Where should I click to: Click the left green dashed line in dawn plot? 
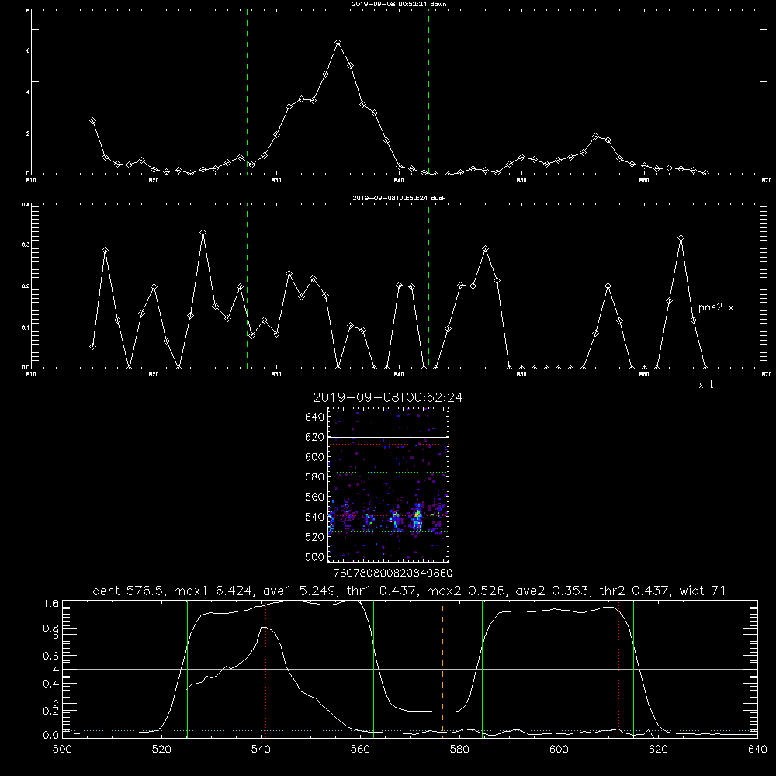[247, 92]
